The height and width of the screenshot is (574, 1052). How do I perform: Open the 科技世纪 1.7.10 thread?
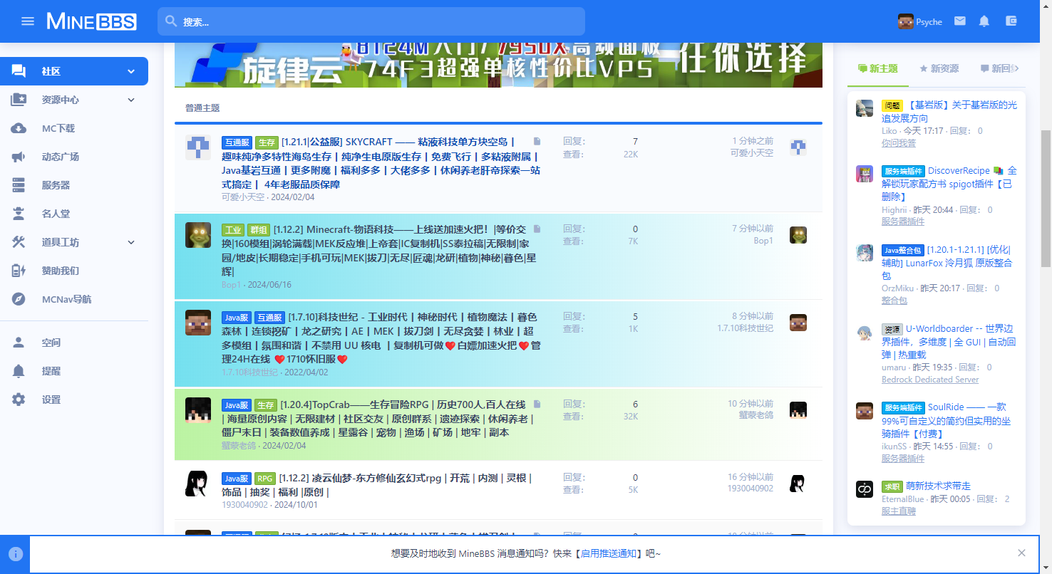381,338
